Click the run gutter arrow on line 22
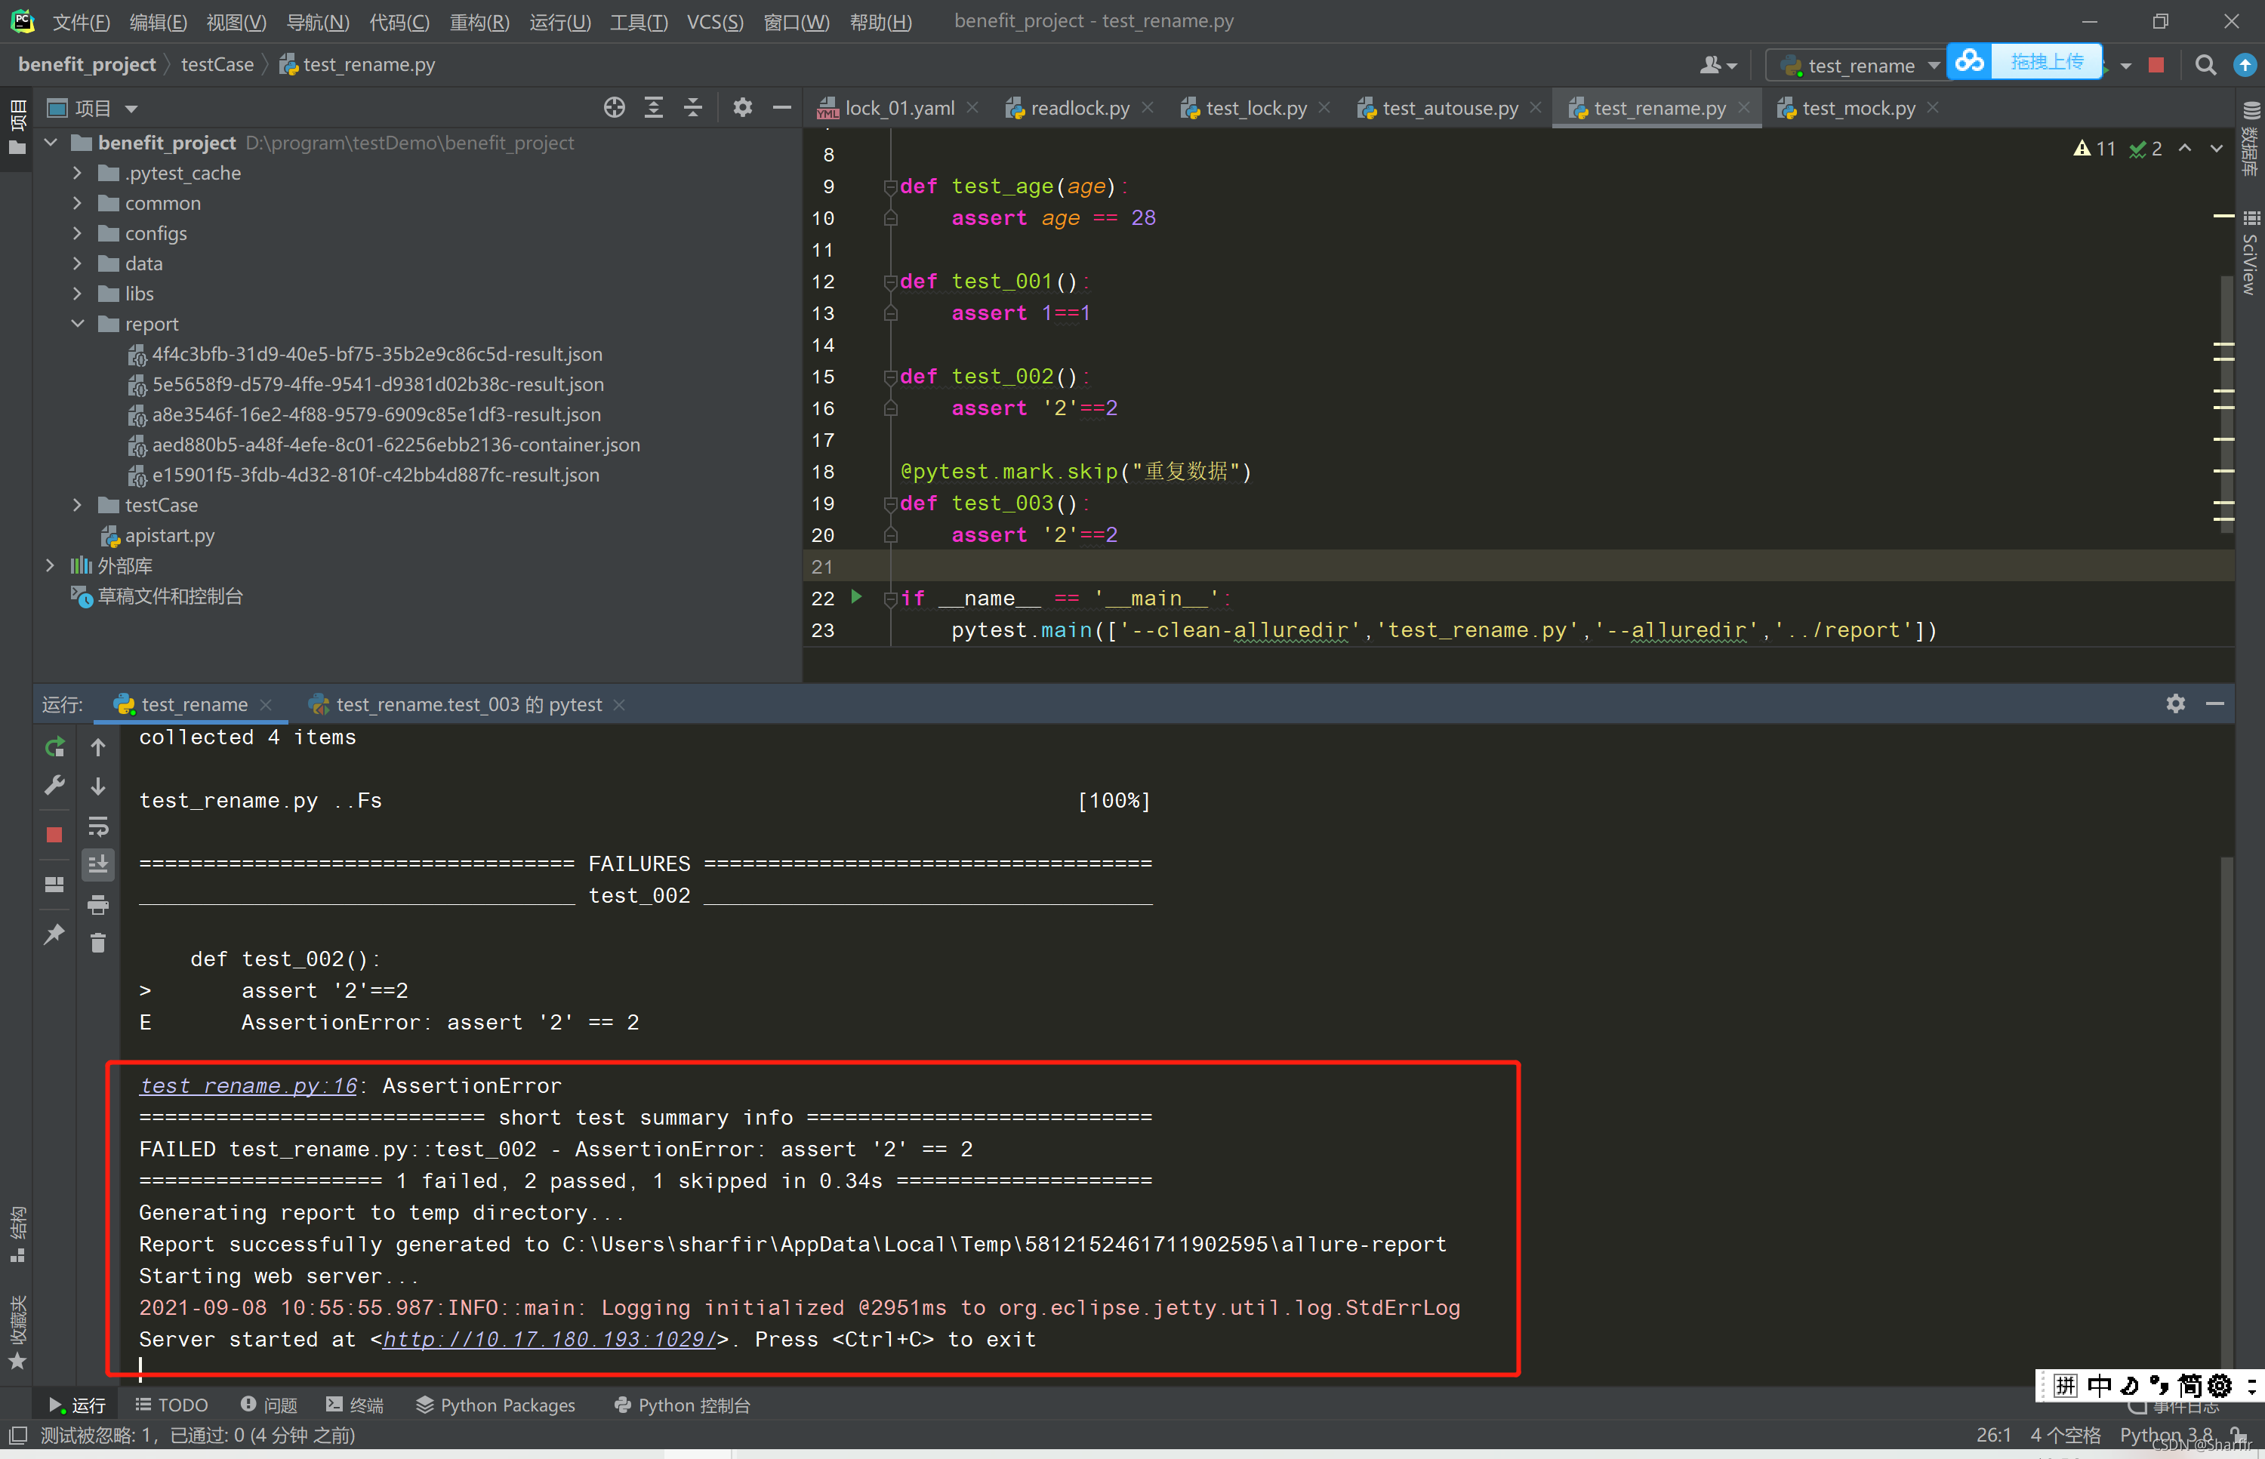The image size is (2265, 1459). (x=857, y=597)
